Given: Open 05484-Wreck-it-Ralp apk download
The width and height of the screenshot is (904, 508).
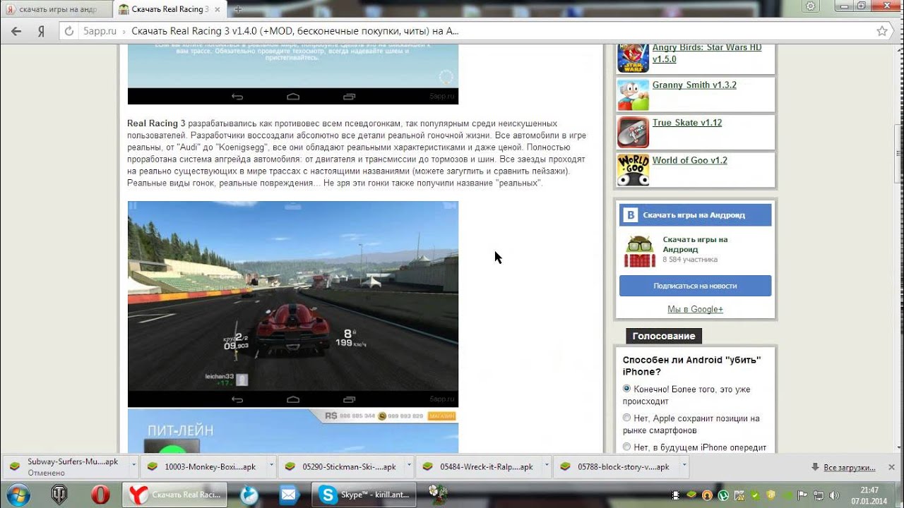Looking at the screenshot, I should tap(478, 466).
